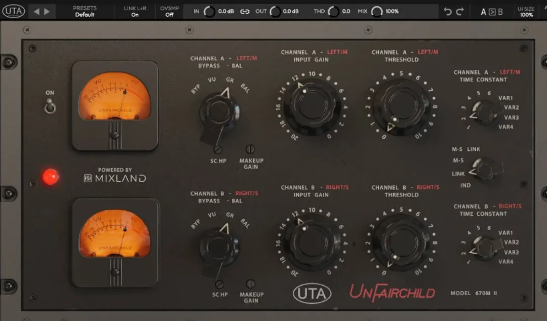The height and width of the screenshot is (321, 547).
Task: Click the M-S LINK selector knob
Action: 485,170
